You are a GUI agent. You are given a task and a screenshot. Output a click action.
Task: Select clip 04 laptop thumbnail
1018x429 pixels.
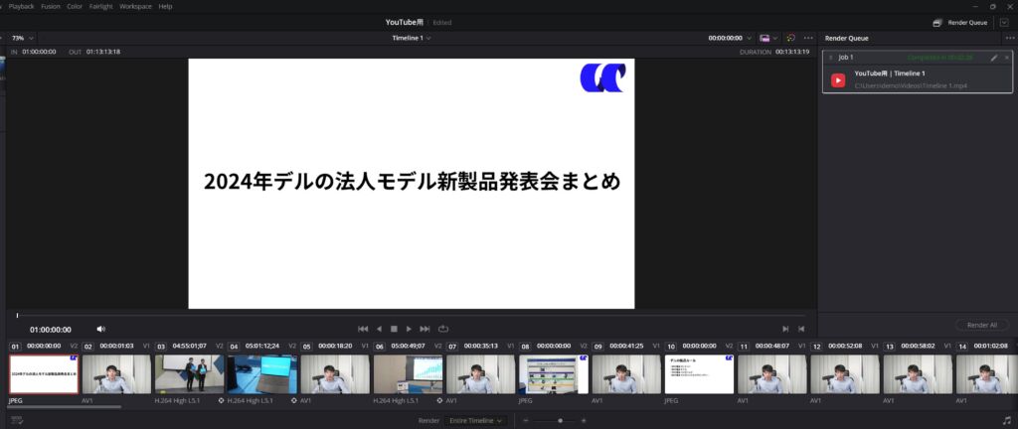[261, 374]
